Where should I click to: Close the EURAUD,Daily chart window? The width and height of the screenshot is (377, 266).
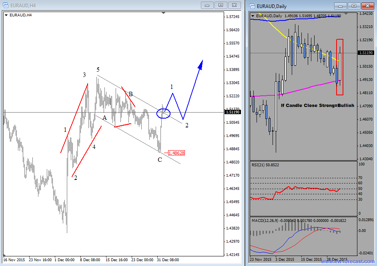tap(367, 6)
